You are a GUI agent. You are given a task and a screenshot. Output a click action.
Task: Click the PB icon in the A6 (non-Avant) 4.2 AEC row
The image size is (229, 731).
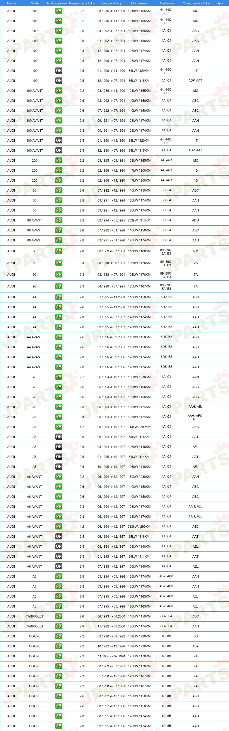[x=59, y=427]
